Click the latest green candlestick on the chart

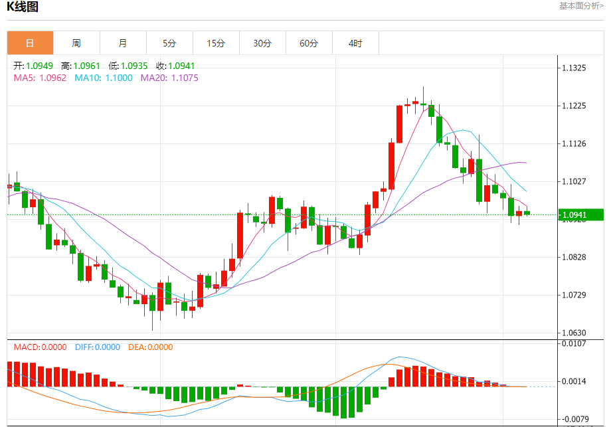(x=527, y=213)
